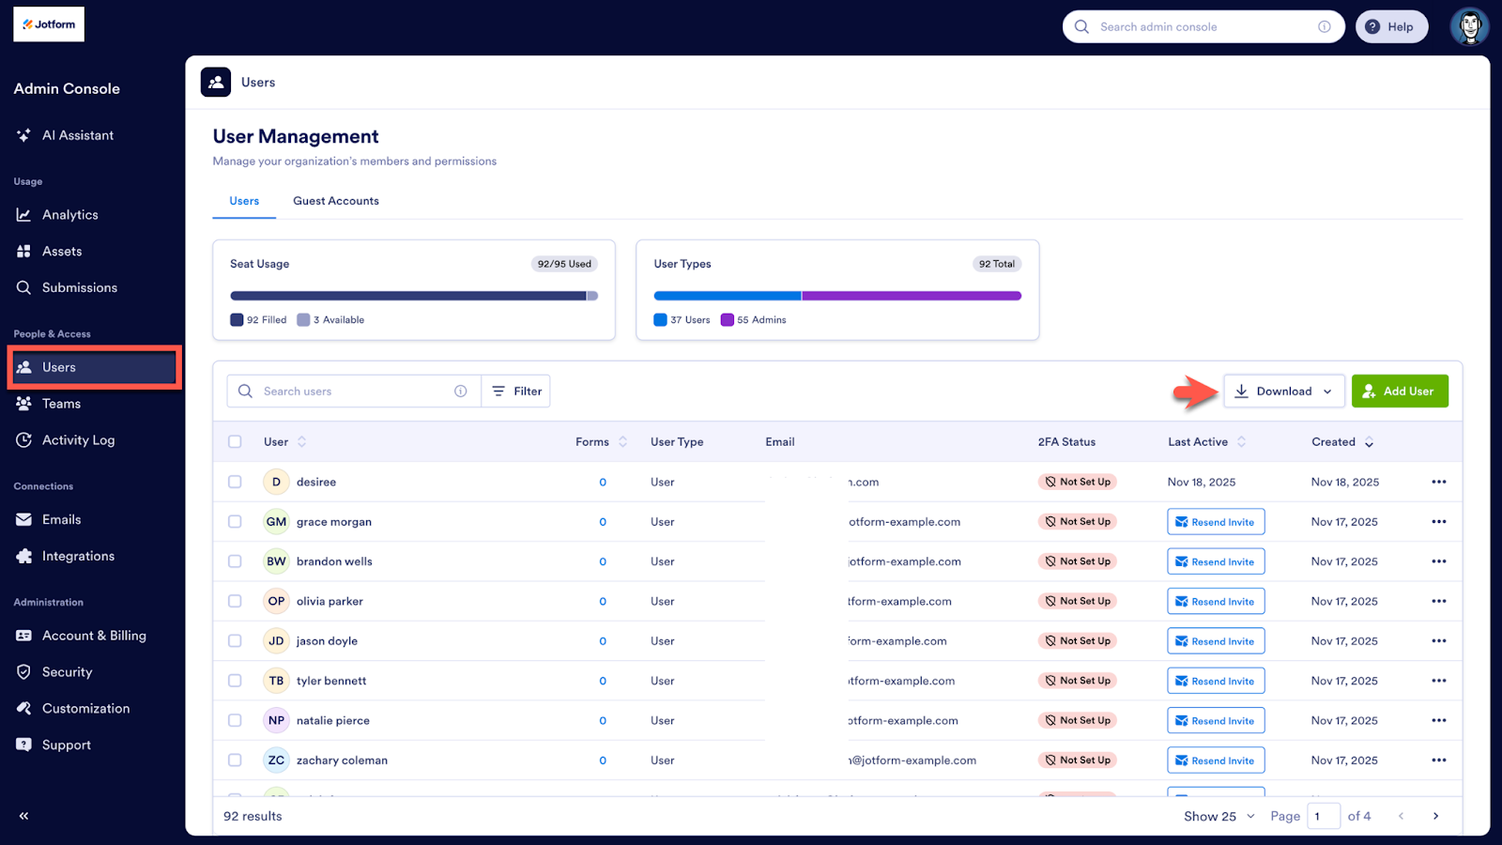Image resolution: width=1502 pixels, height=845 pixels.
Task: Tick the checkbox for jason doyle's row
Action: point(235,640)
